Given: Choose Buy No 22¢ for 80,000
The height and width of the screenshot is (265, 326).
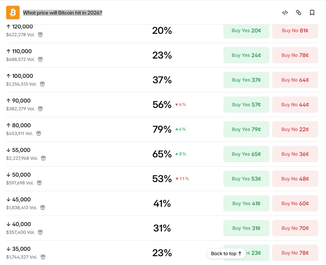Looking at the screenshot, I should (x=295, y=129).
